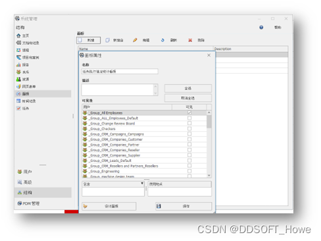
Task: Select the _Group_CRM_Companies_Supplier row
Action: 144,155
